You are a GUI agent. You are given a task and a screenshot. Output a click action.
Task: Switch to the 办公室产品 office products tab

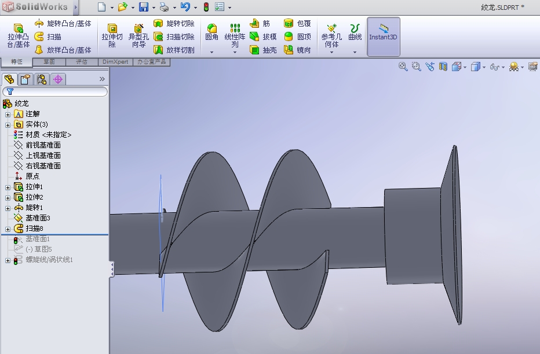click(152, 61)
